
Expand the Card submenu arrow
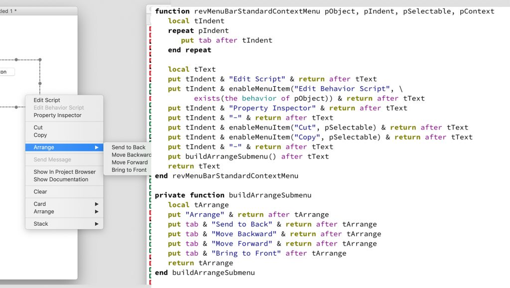click(97, 204)
